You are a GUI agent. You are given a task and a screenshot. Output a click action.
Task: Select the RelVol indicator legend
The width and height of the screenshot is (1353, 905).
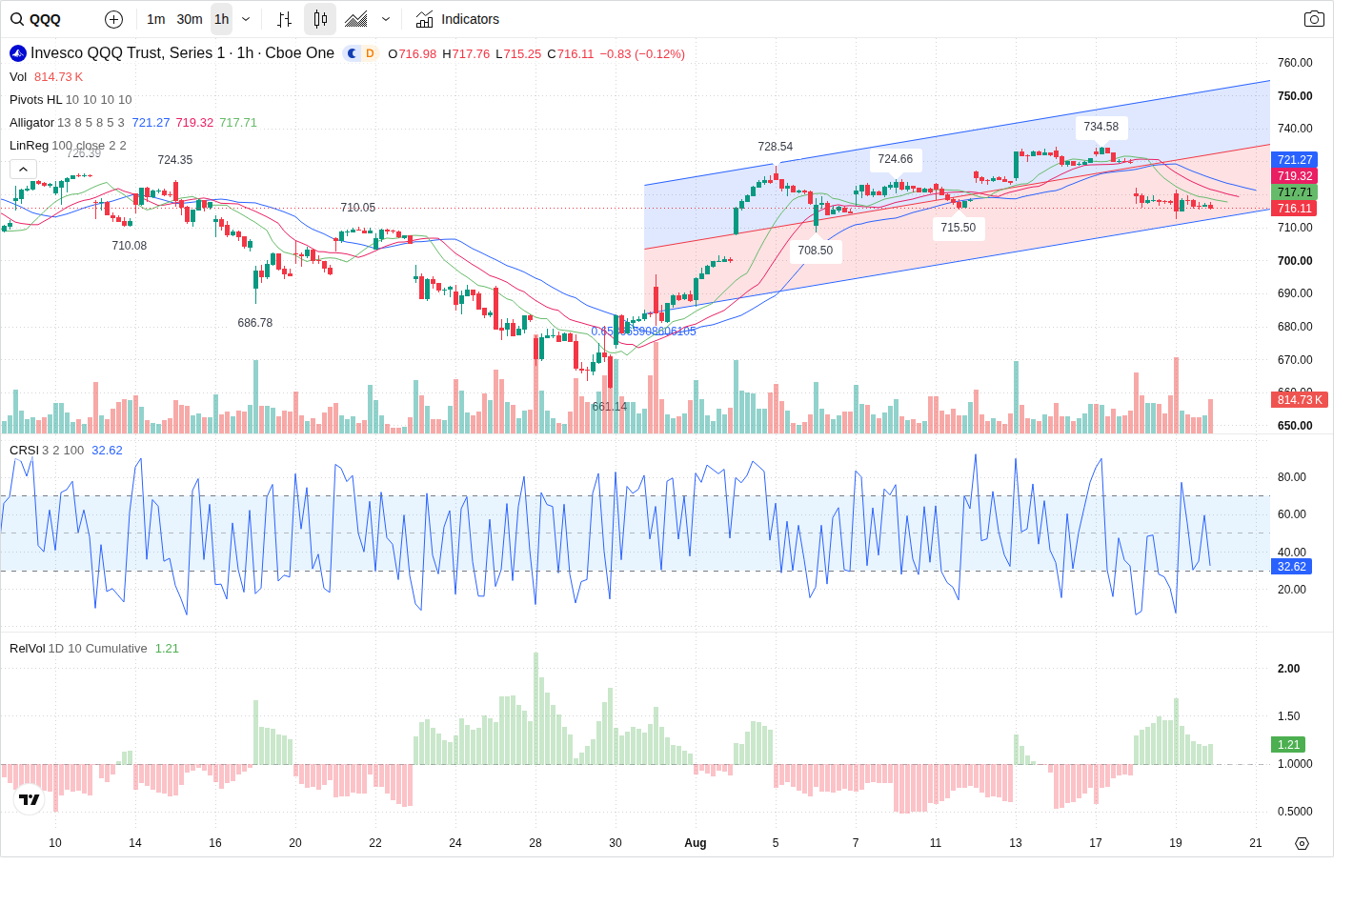coord(27,649)
